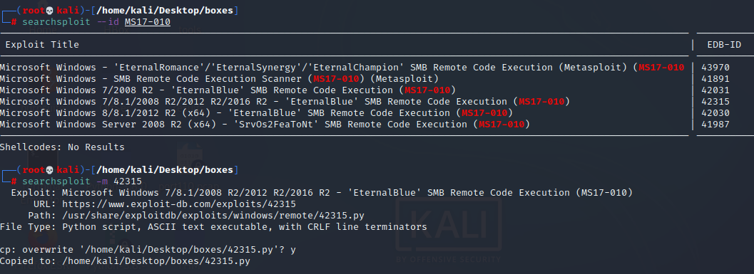This screenshot has height=274, width=754.
Task: Click the skull icon in the second prompt
Action: click(x=49, y=170)
